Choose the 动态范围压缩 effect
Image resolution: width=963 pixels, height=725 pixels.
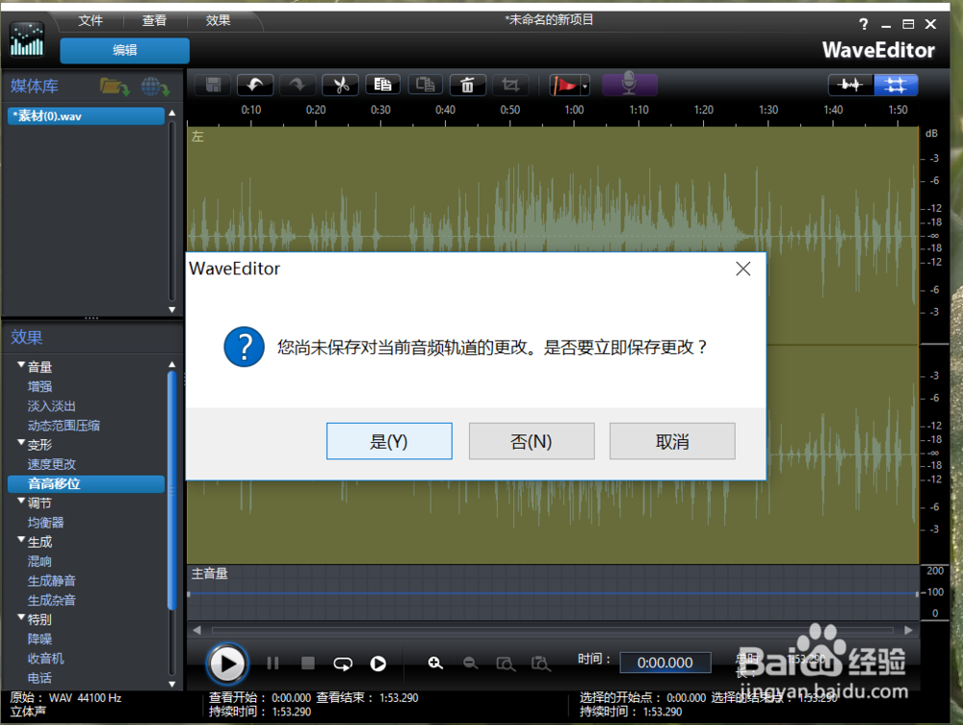[x=64, y=426]
